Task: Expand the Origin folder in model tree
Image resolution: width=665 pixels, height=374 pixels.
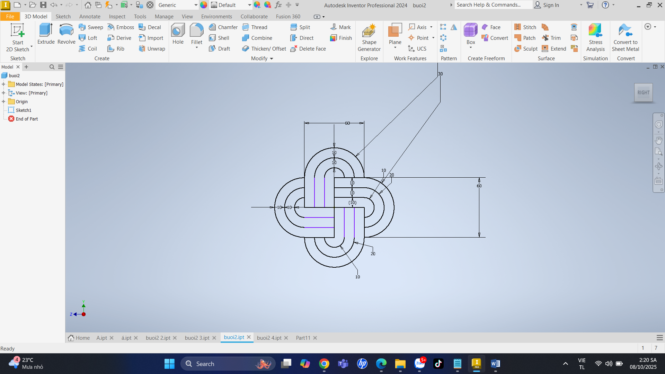Action: (x=3, y=101)
